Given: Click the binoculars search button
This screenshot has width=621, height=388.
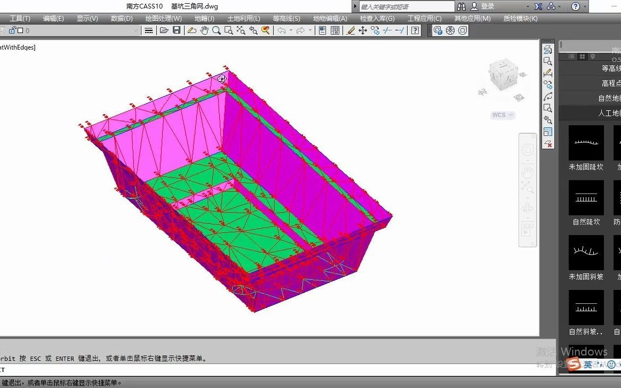Looking at the screenshot, I should [x=461, y=6].
